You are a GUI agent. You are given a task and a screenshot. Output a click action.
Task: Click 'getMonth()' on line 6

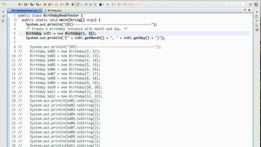click(94, 38)
